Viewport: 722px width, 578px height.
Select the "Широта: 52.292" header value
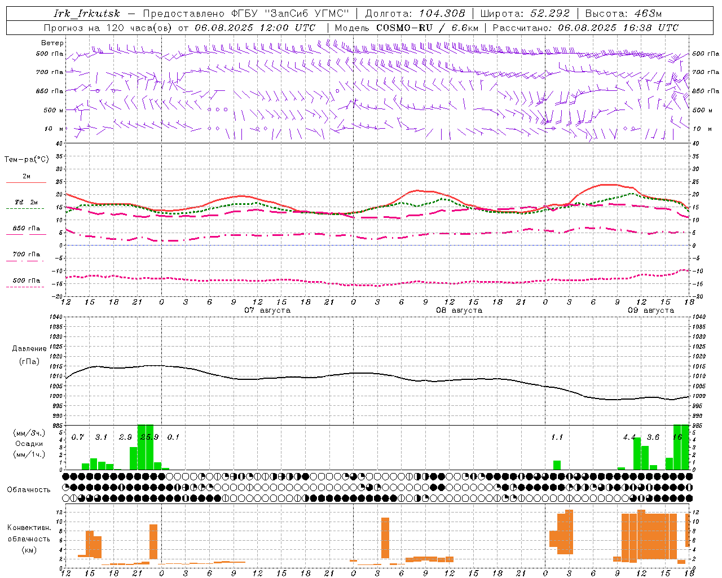(x=525, y=14)
